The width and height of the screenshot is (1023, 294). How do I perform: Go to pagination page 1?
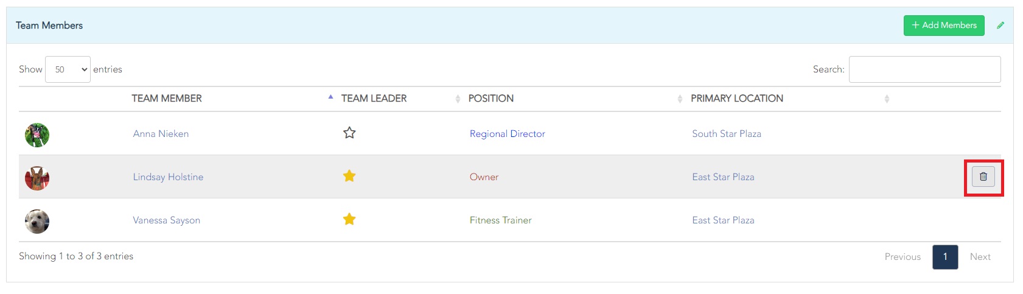click(945, 257)
